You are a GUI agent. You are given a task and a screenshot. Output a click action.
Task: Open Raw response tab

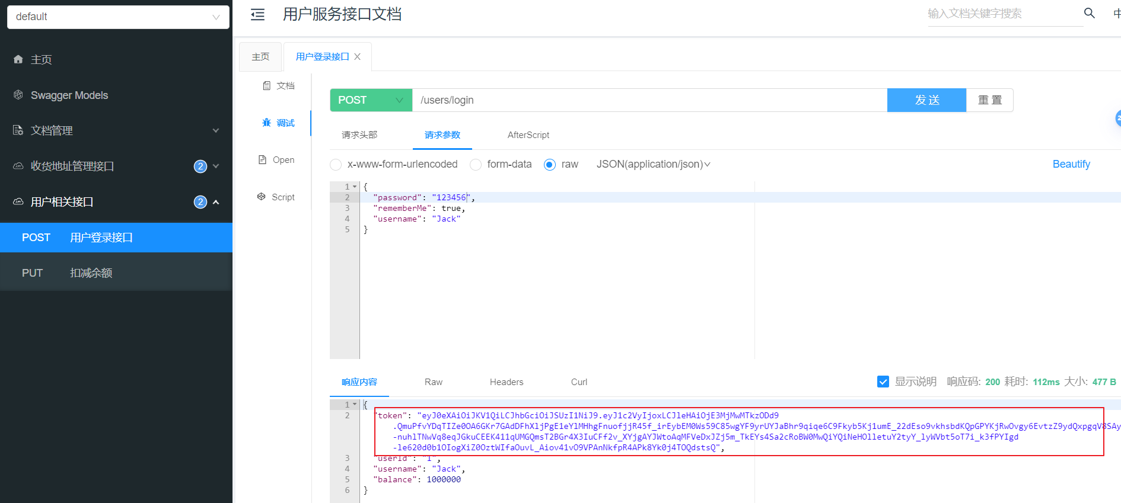point(434,382)
